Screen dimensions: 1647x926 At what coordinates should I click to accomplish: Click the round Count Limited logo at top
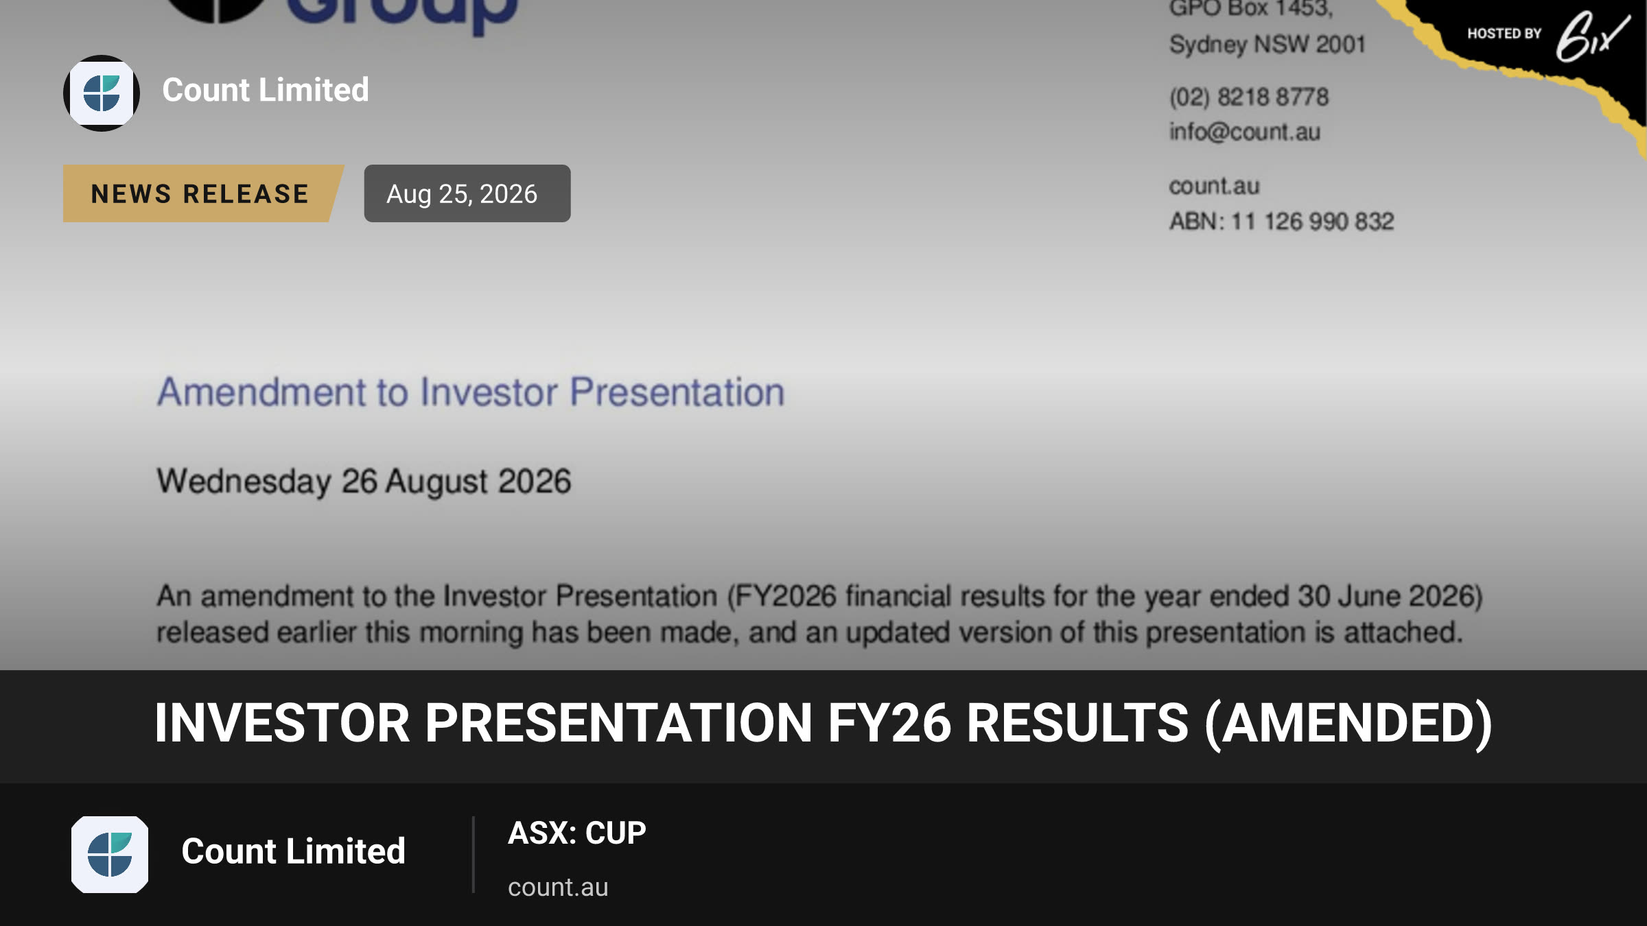tap(102, 93)
